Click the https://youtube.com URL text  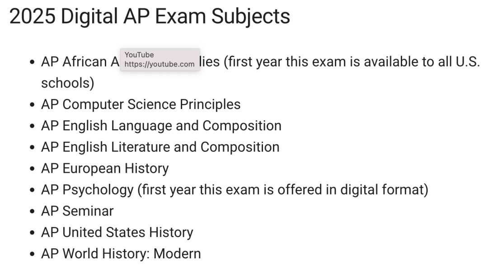(x=160, y=64)
